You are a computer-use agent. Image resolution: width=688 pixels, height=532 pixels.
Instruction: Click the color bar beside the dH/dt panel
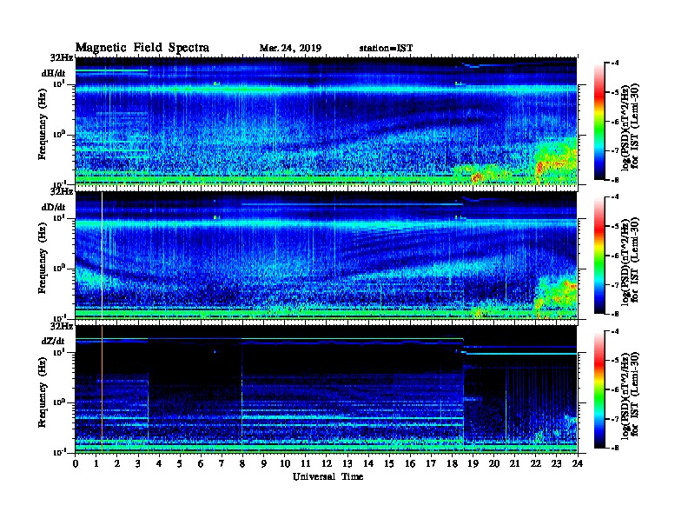click(x=599, y=121)
